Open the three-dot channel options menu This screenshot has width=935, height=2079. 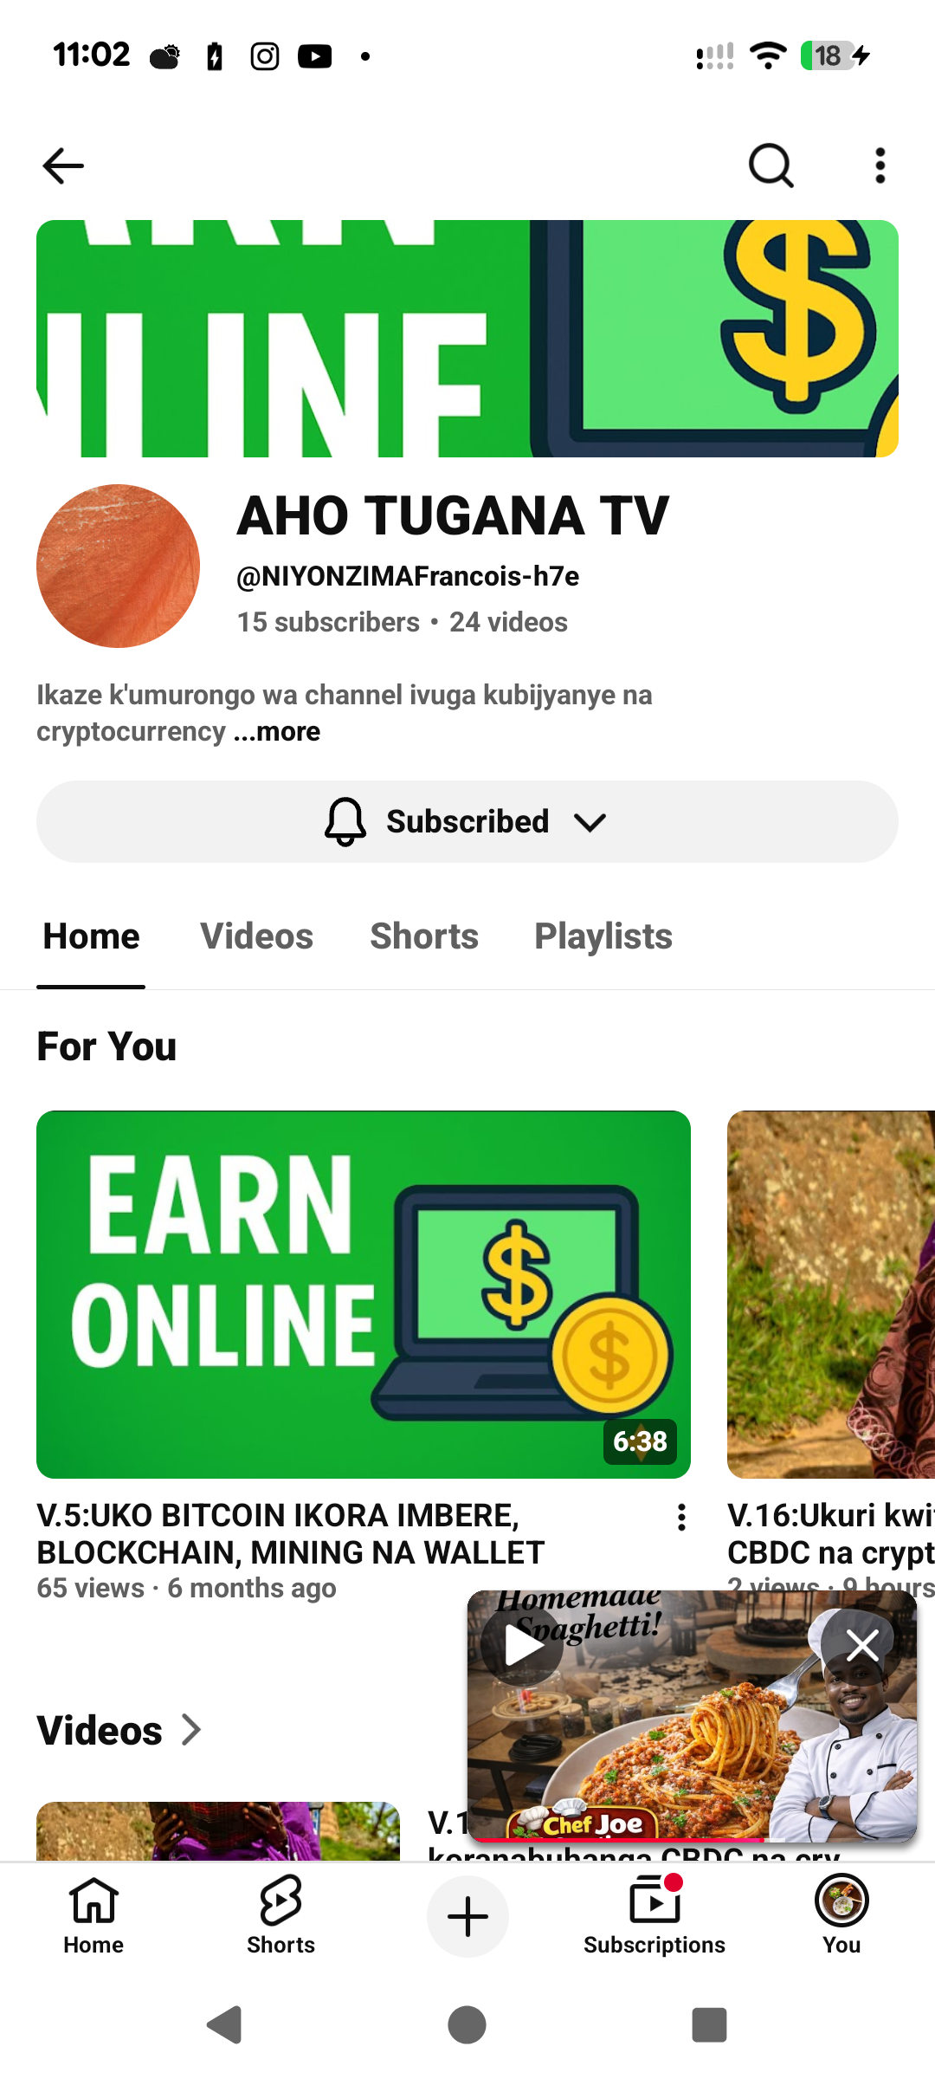coord(880,165)
